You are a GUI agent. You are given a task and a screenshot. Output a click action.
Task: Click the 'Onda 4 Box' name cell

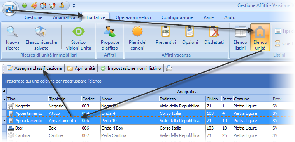130,128
